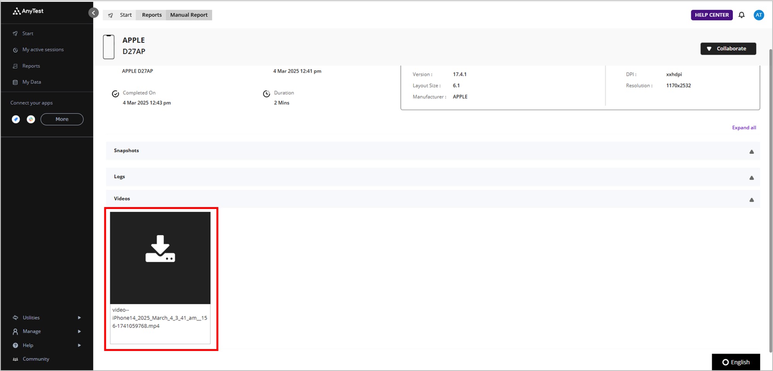Viewport: 773px width, 371px height.
Task: Click the Help question icon
Action: [x=15, y=346]
